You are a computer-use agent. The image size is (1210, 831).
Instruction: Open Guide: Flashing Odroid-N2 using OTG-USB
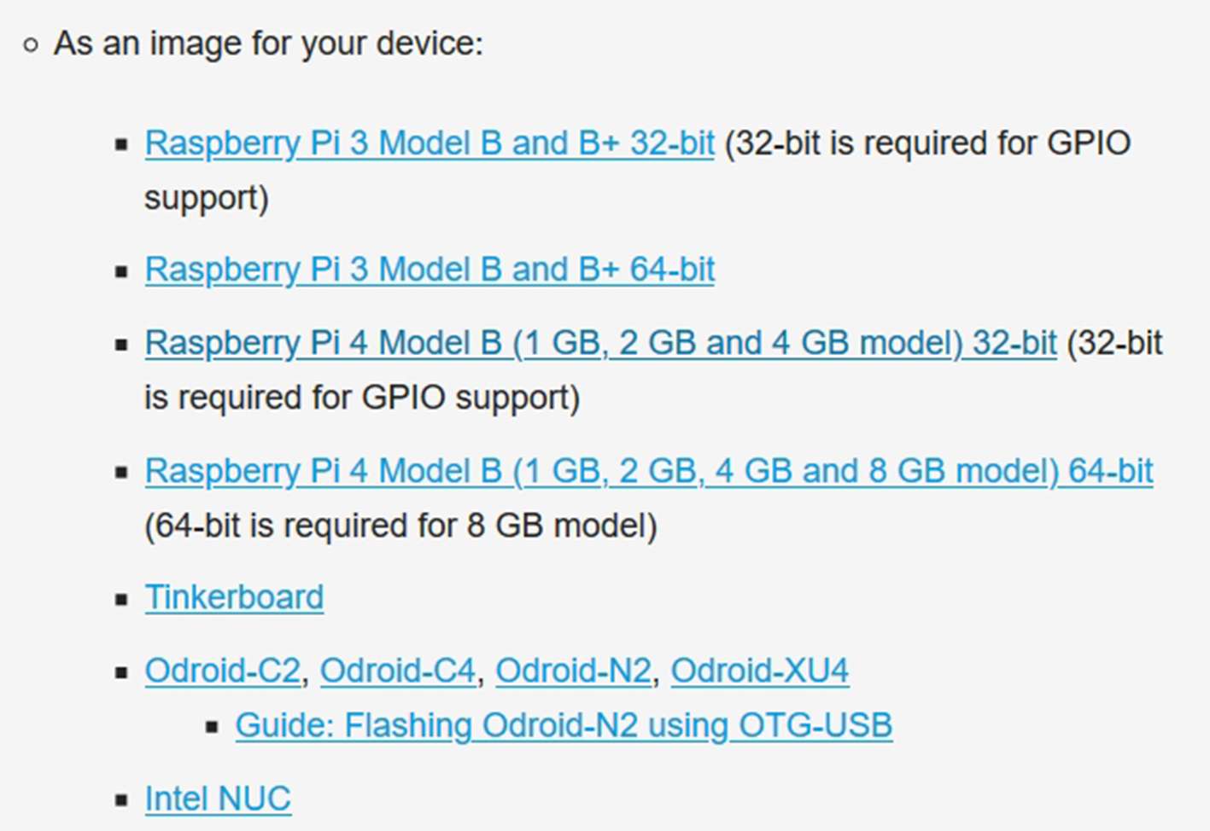pyautogui.click(x=564, y=725)
